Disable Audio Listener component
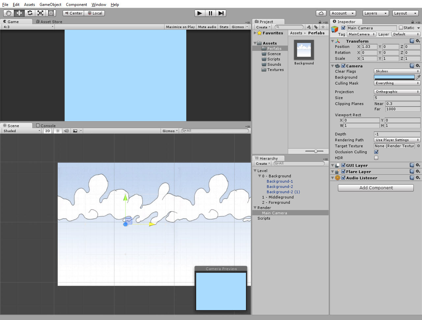 click(343, 178)
